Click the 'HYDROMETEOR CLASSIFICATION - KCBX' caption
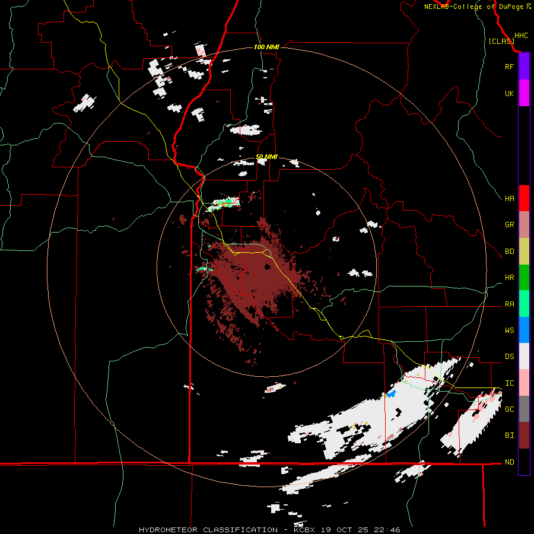The width and height of the screenshot is (534, 534). 227,530
